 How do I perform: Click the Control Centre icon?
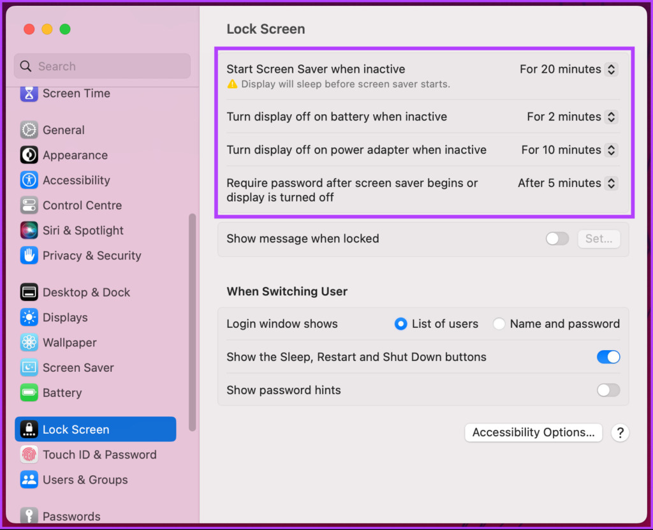[x=82, y=205]
